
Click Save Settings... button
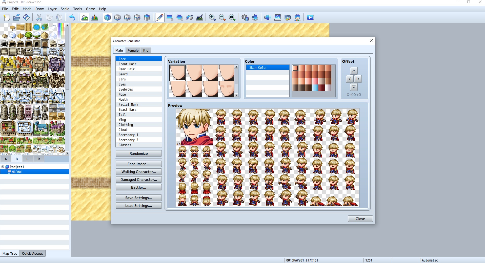click(x=138, y=198)
